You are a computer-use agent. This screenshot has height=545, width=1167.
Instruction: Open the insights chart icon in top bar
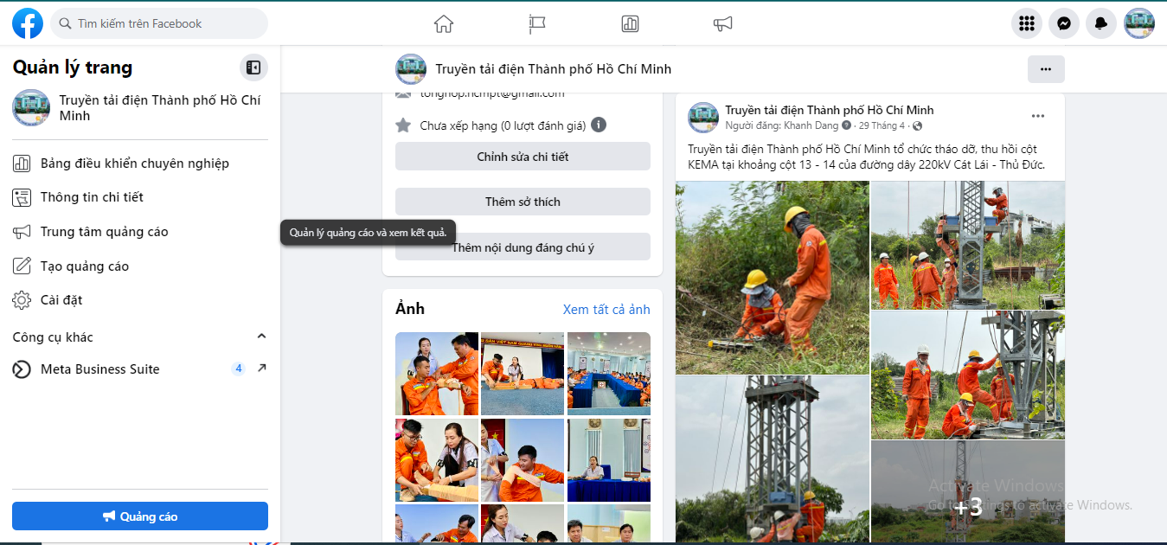click(x=630, y=24)
